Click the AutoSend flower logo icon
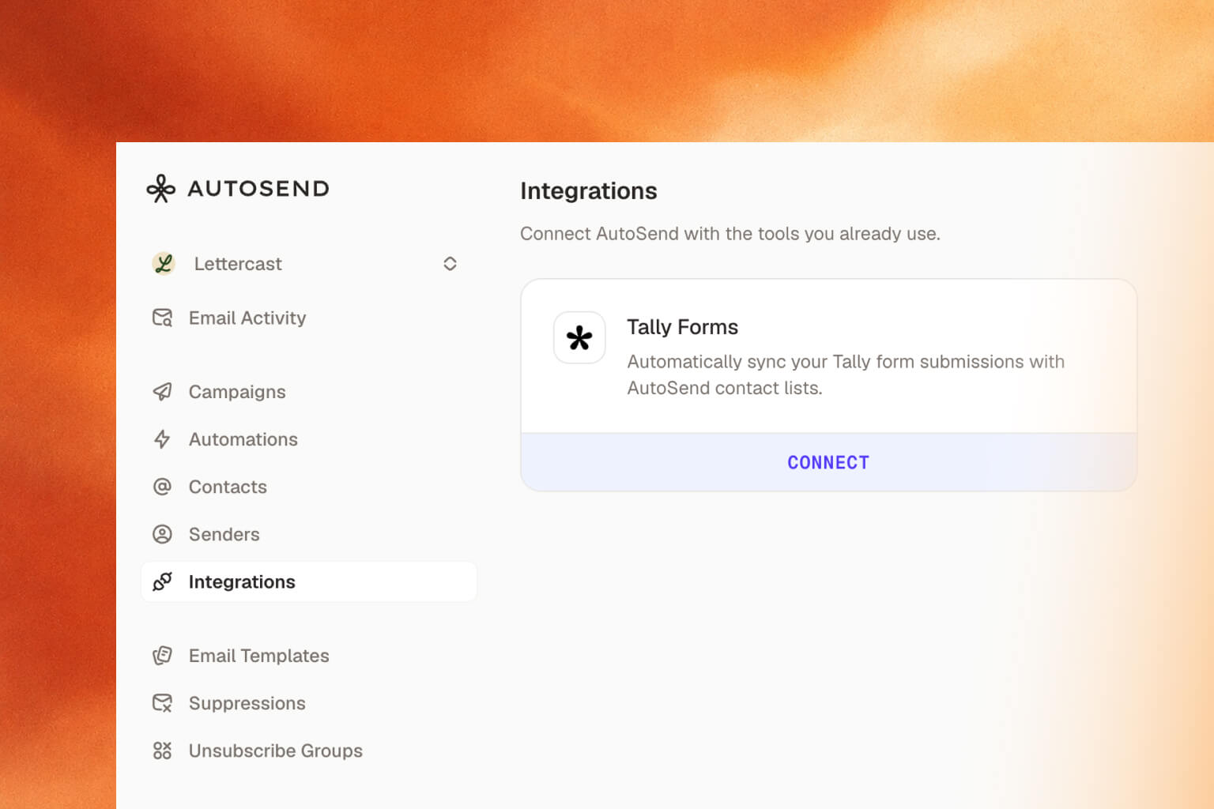The height and width of the screenshot is (809, 1214). click(x=161, y=188)
